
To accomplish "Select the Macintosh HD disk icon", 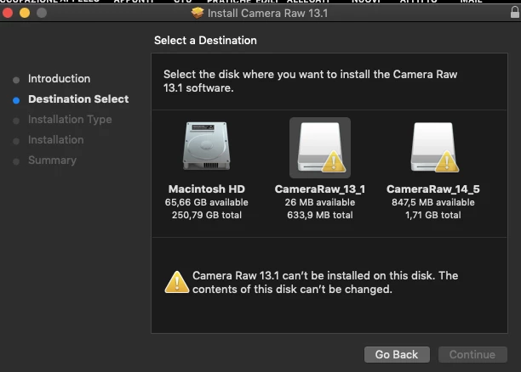I will point(206,146).
